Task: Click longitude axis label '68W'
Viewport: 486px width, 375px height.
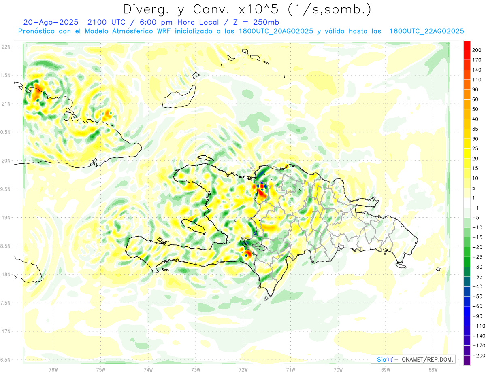Action: [433, 369]
